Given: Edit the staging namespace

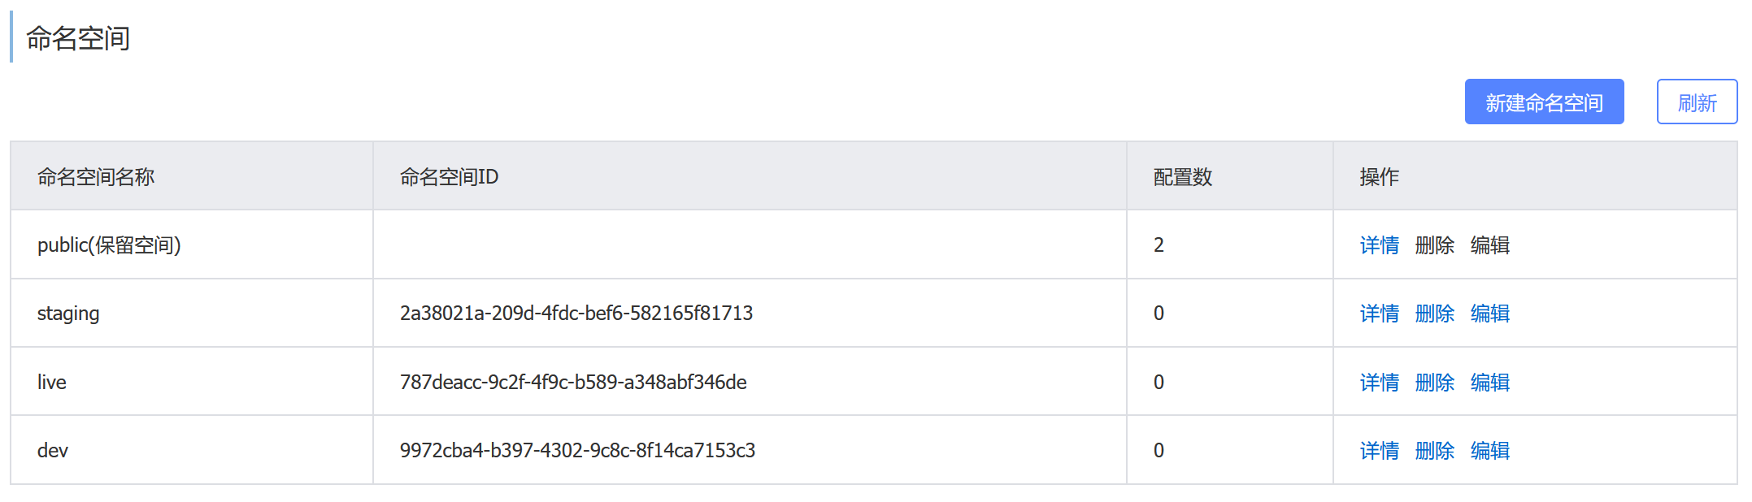Looking at the screenshot, I should (x=1490, y=313).
